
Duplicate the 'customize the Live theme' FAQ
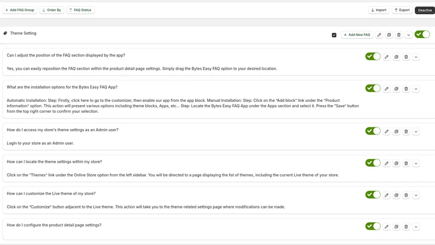pyautogui.click(x=396, y=195)
